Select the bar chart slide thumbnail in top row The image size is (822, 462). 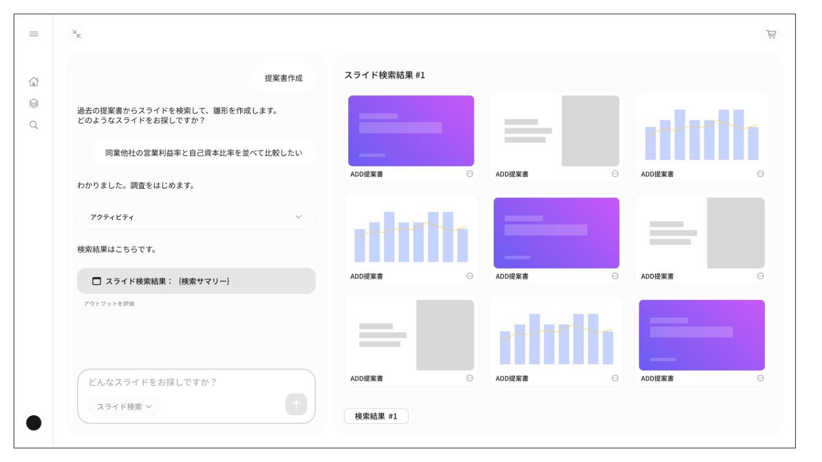click(702, 131)
